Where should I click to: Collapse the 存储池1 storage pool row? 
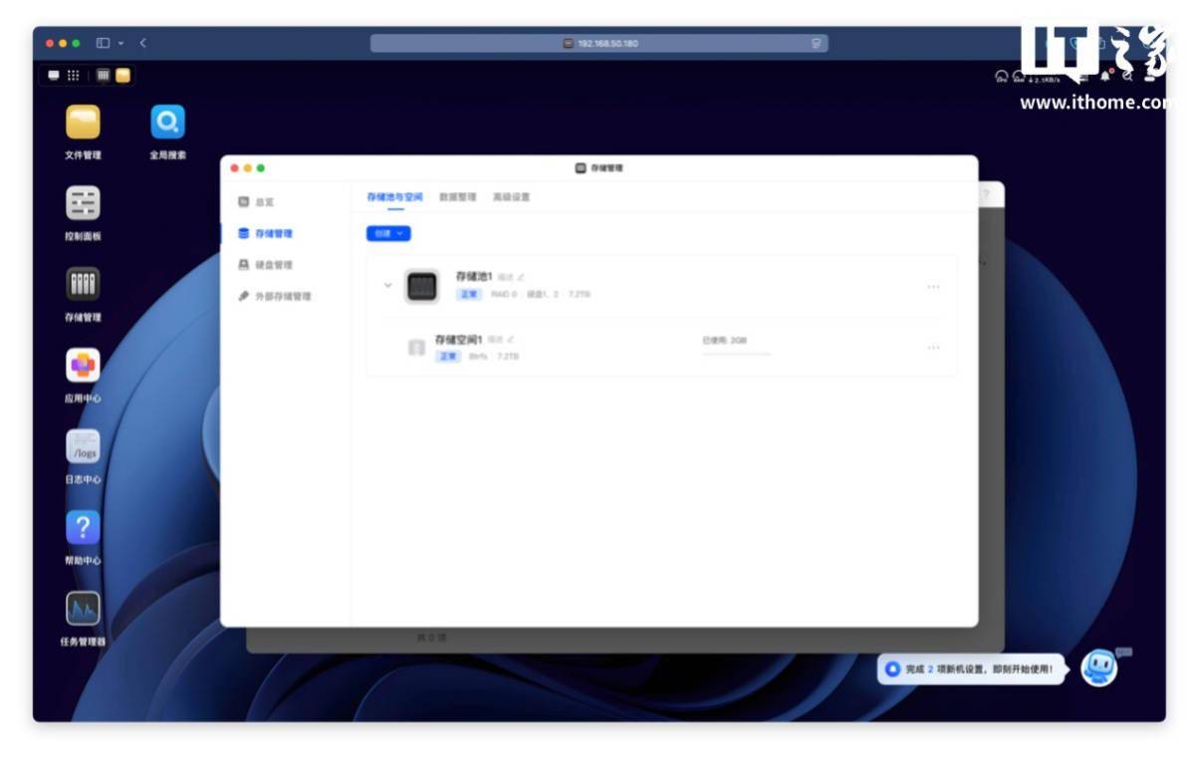(x=388, y=286)
